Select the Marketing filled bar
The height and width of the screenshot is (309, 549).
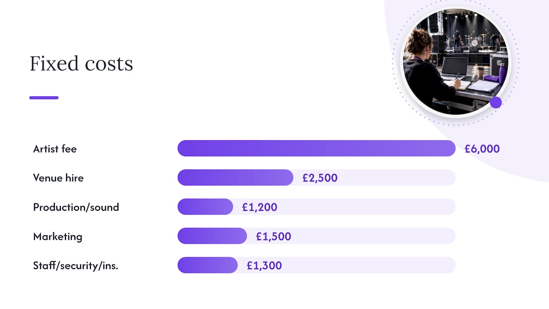(x=212, y=236)
